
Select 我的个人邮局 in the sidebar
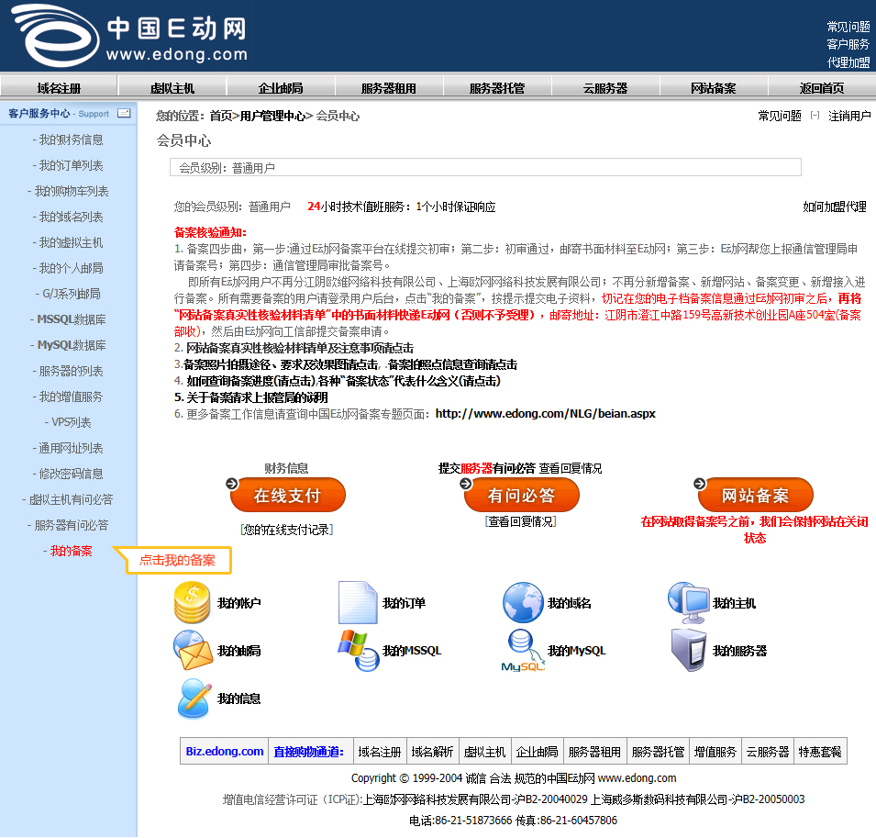pos(71,268)
